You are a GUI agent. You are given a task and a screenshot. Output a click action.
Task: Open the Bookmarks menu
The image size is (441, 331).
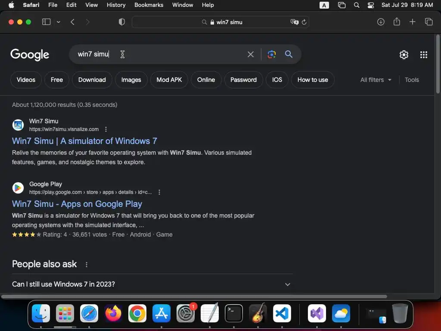click(x=149, y=5)
